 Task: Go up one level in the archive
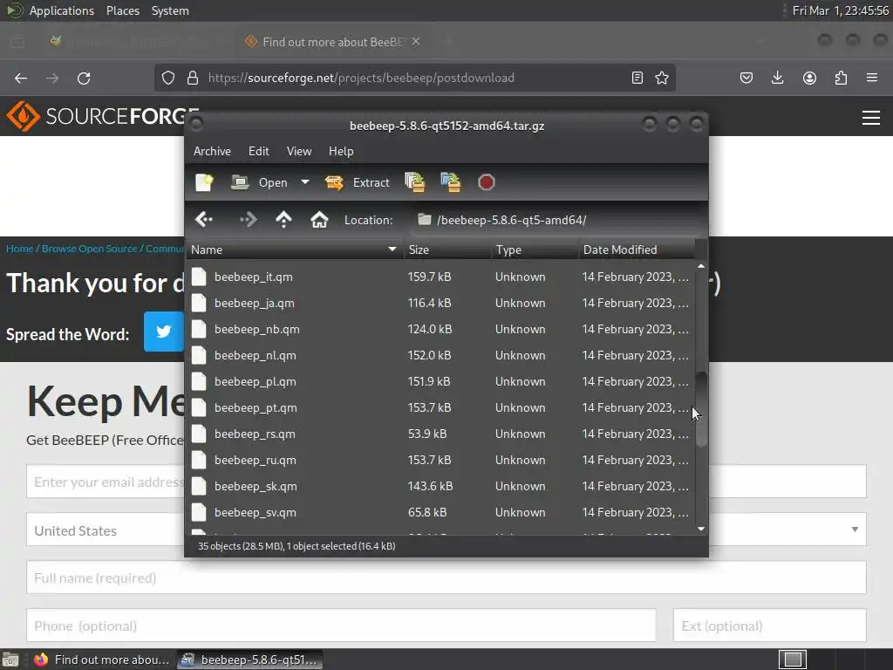point(283,219)
